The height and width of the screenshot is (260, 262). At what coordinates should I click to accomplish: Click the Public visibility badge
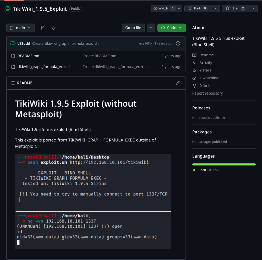click(x=75, y=9)
